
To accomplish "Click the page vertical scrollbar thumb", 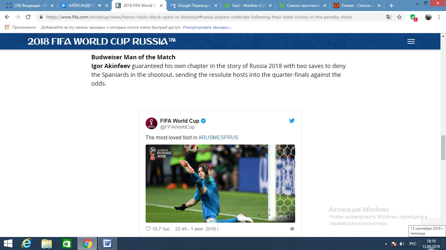I will click(x=443, y=147).
